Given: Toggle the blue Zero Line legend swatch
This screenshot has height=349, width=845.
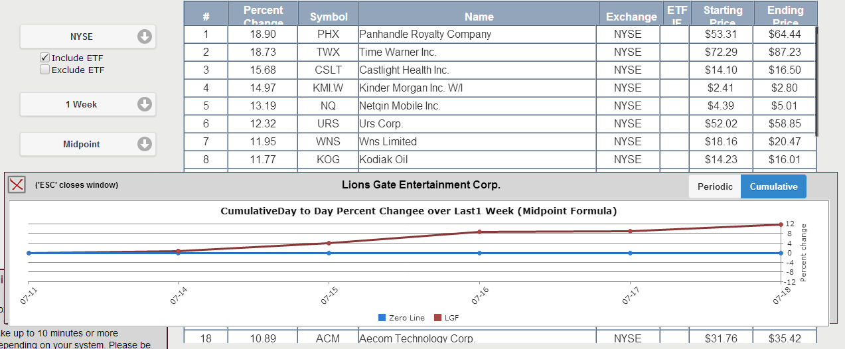Looking at the screenshot, I should click(x=382, y=318).
